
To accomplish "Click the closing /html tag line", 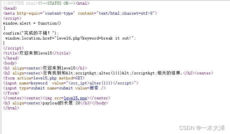I will tap(11, 108).
